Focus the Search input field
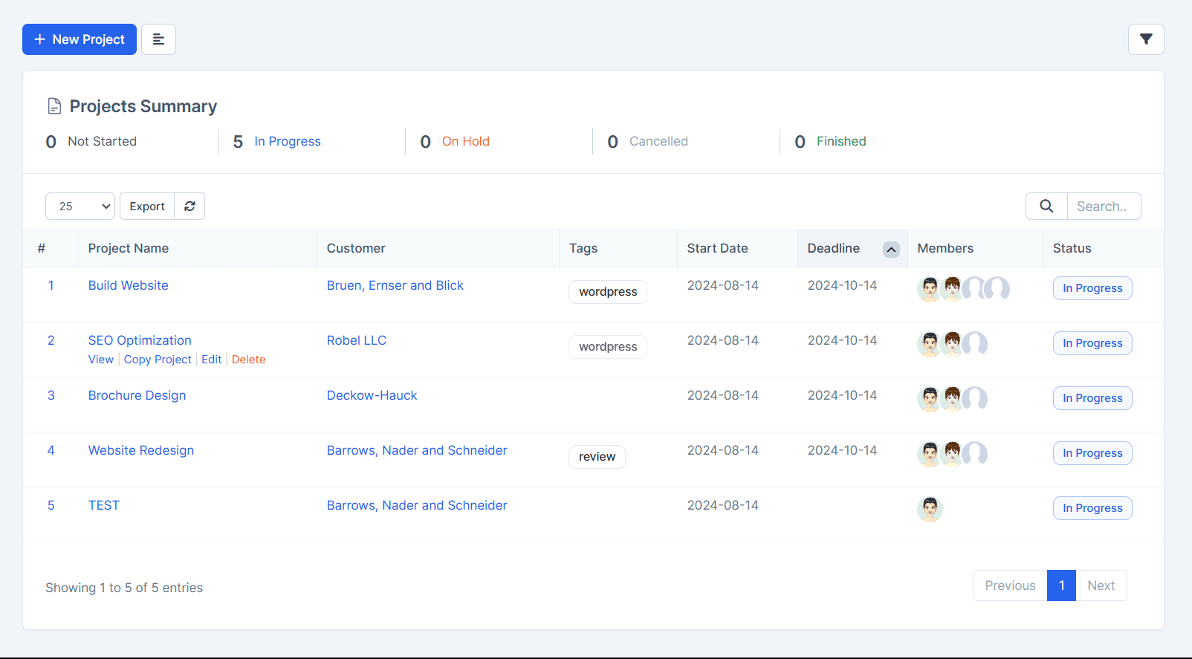1192x659 pixels. click(1104, 206)
